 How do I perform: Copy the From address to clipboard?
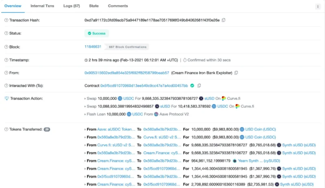(236, 73)
